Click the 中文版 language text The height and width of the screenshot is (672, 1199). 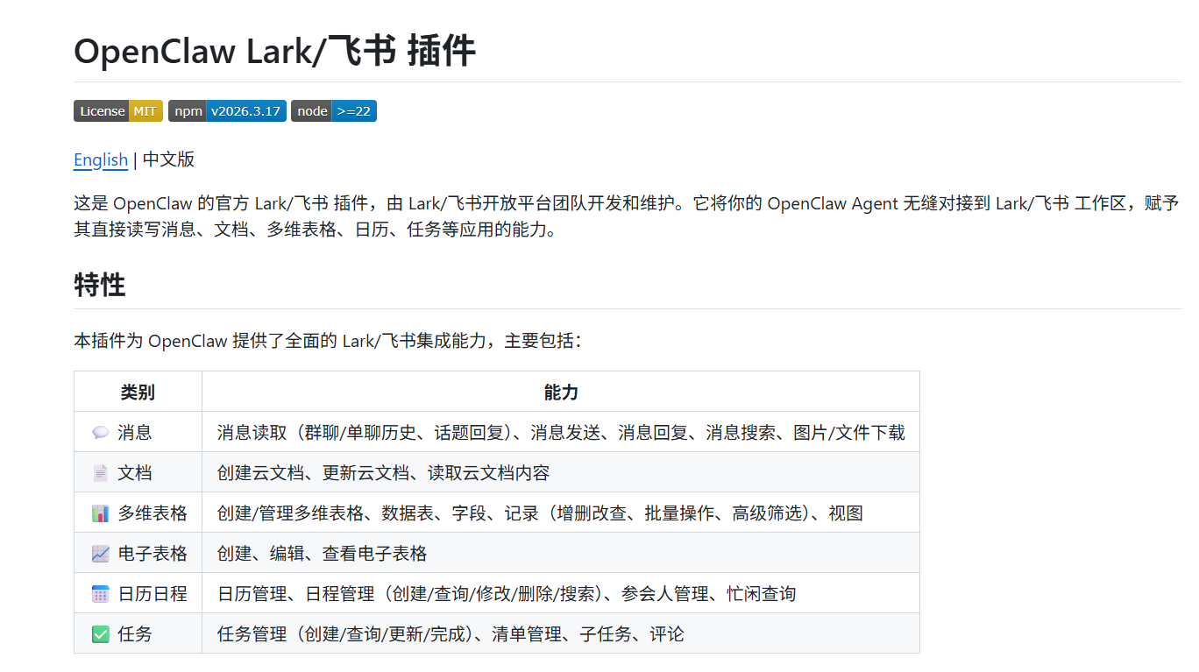tap(168, 159)
